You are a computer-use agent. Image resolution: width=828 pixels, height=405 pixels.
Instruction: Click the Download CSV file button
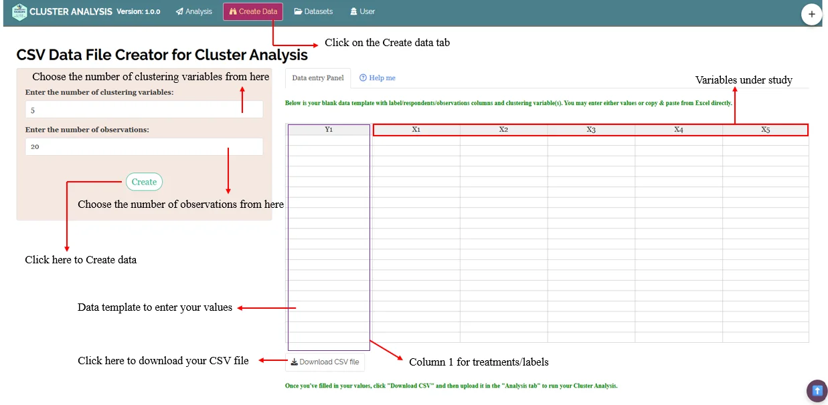click(325, 362)
